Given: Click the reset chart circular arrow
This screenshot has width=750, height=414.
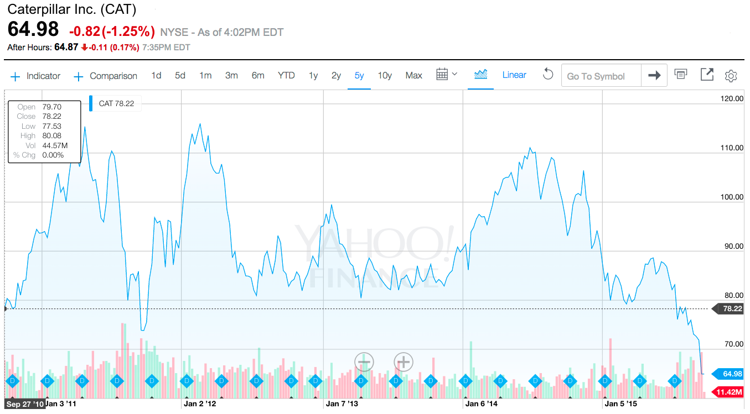Looking at the screenshot, I should 547,74.
